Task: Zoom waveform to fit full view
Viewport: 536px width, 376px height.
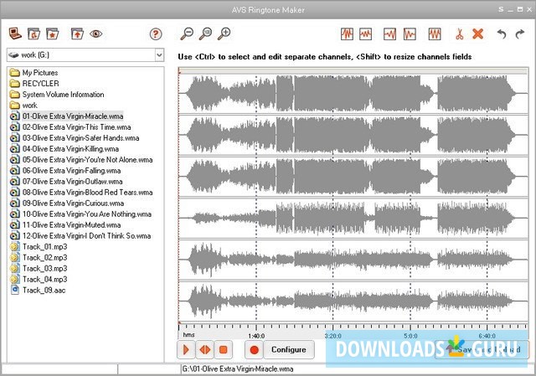Action: (205, 33)
